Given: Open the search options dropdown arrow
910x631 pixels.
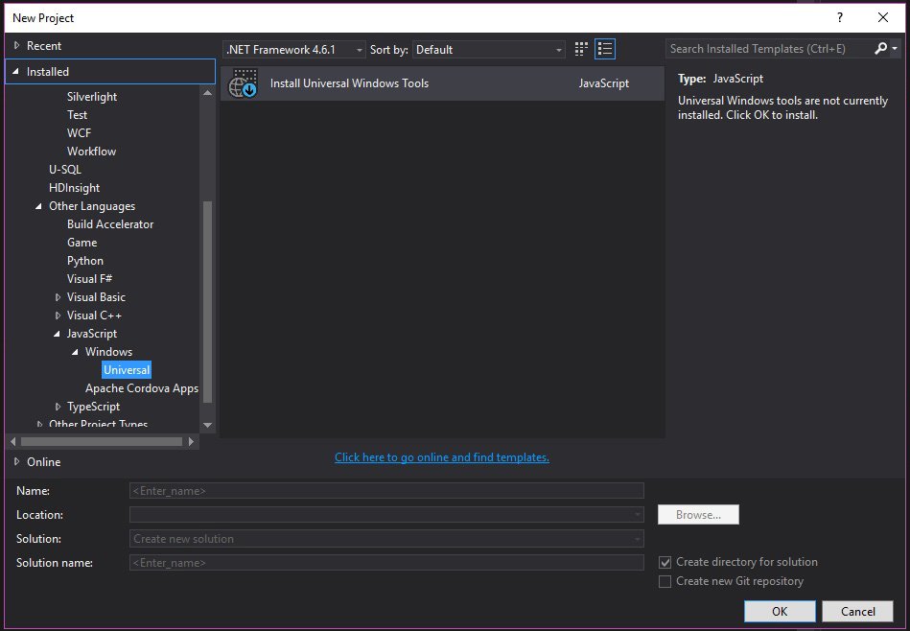Looking at the screenshot, I should [x=895, y=49].
